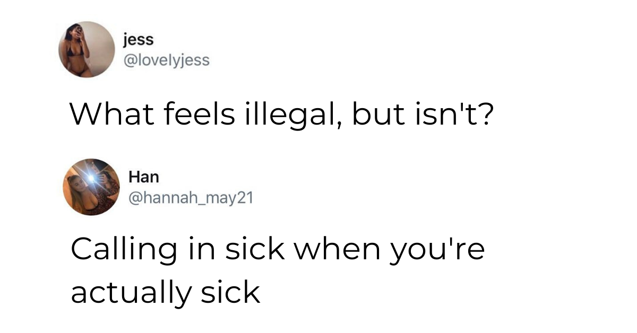The image size is (637, 333).
Task: Select the word "sick" right before "when"
Action: point(255,250)
